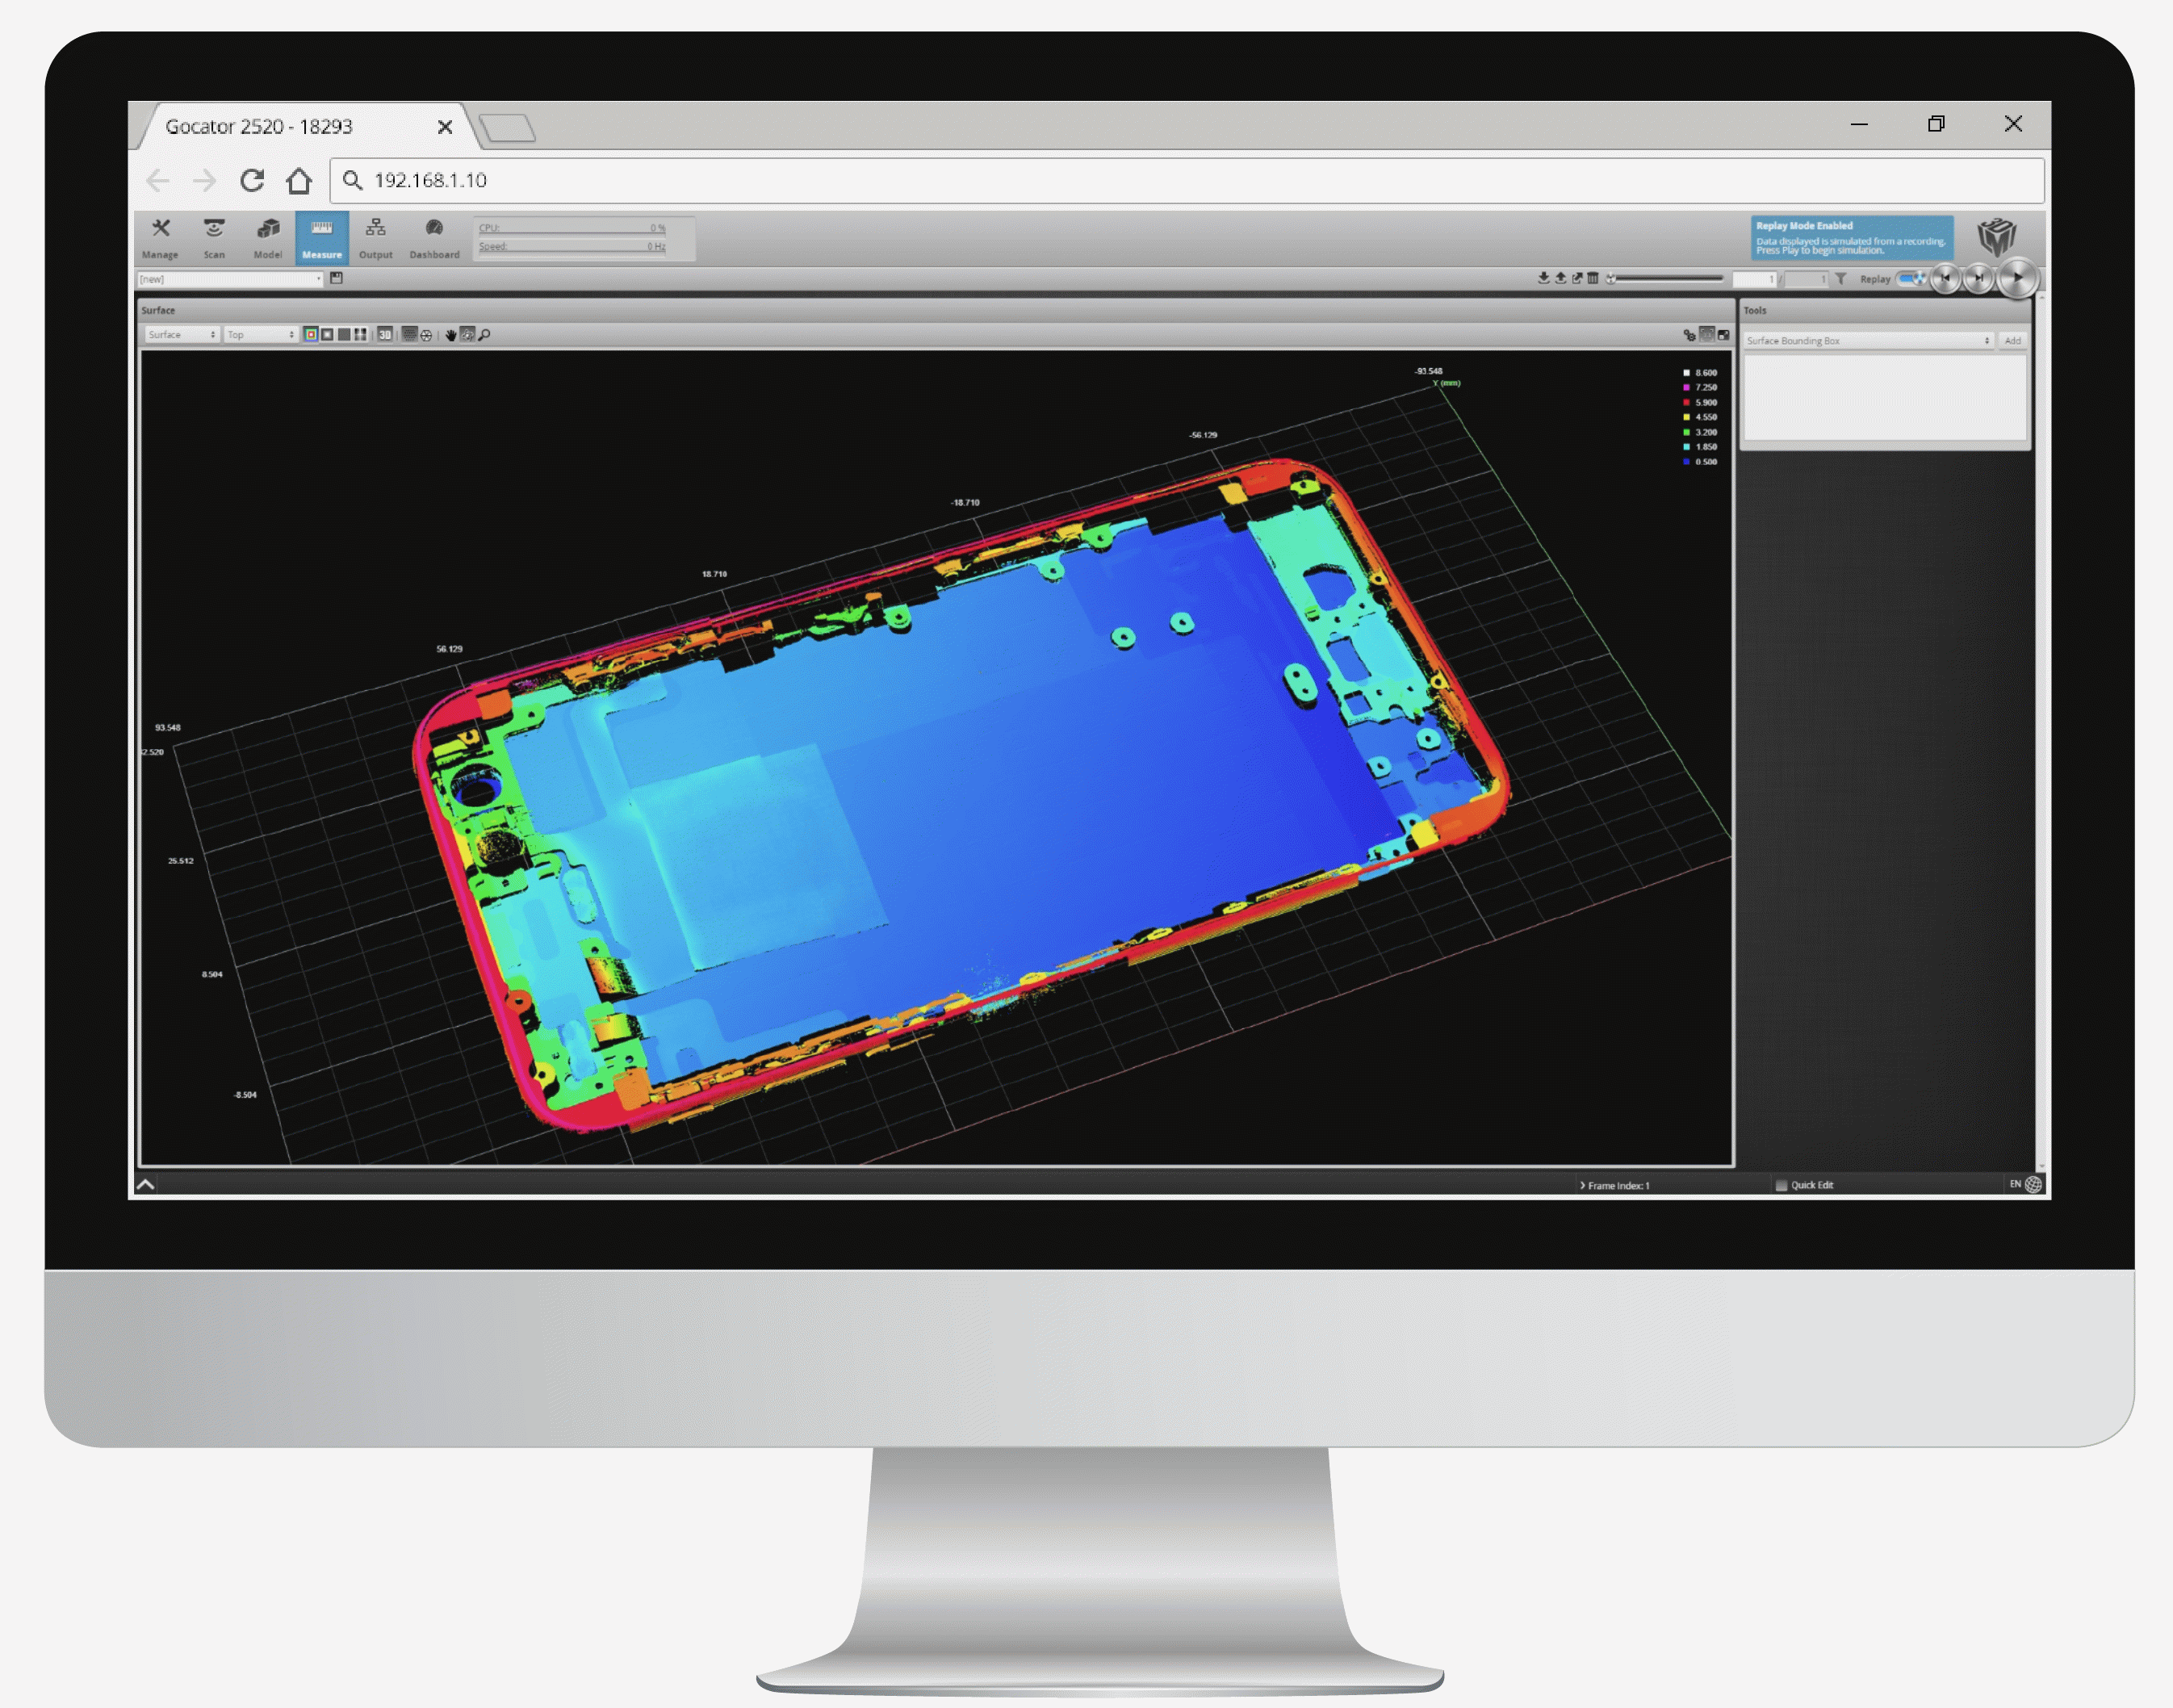This screenshot has width=2173, height=1708.
Task: Open the [new] job file dropdown
Action: (230, 279)
